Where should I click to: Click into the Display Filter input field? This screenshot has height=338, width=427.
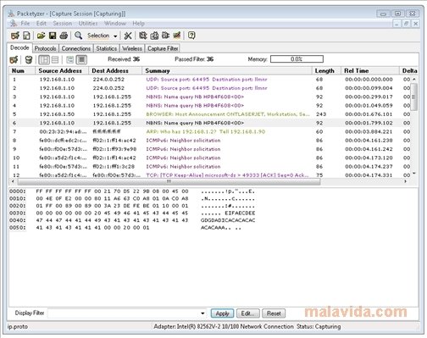click(124, 313)
